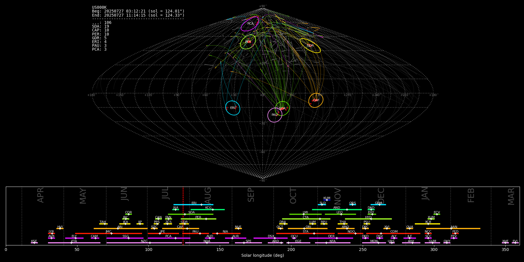524x262 pixels.
Task: Click the ETA shower bar in the timeline
Action: coord(74,243)
